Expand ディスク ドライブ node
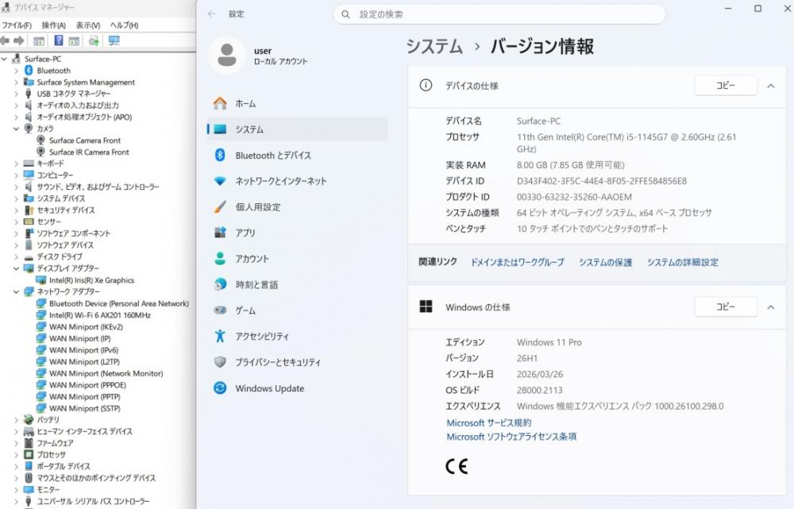 pyautogui.click(x=16, y=256)
